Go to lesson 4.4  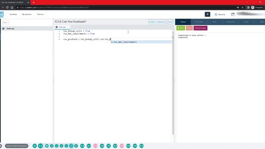tap(89, 146)
